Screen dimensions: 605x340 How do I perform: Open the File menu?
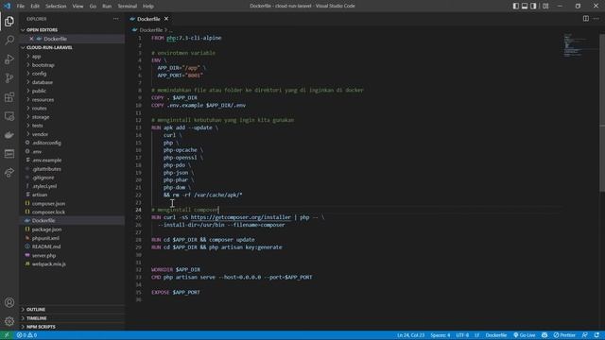(x=21, y=7)
